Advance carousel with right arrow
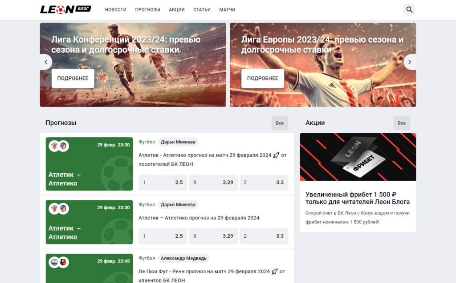 (410, 62)
